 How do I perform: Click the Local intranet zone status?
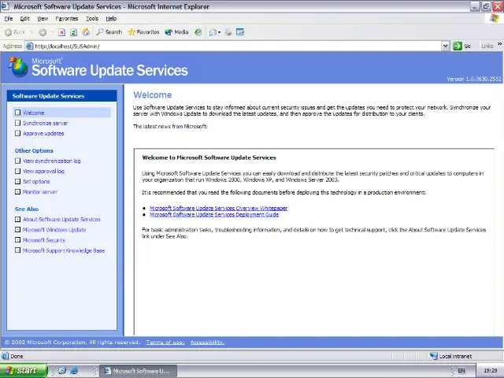450,356
